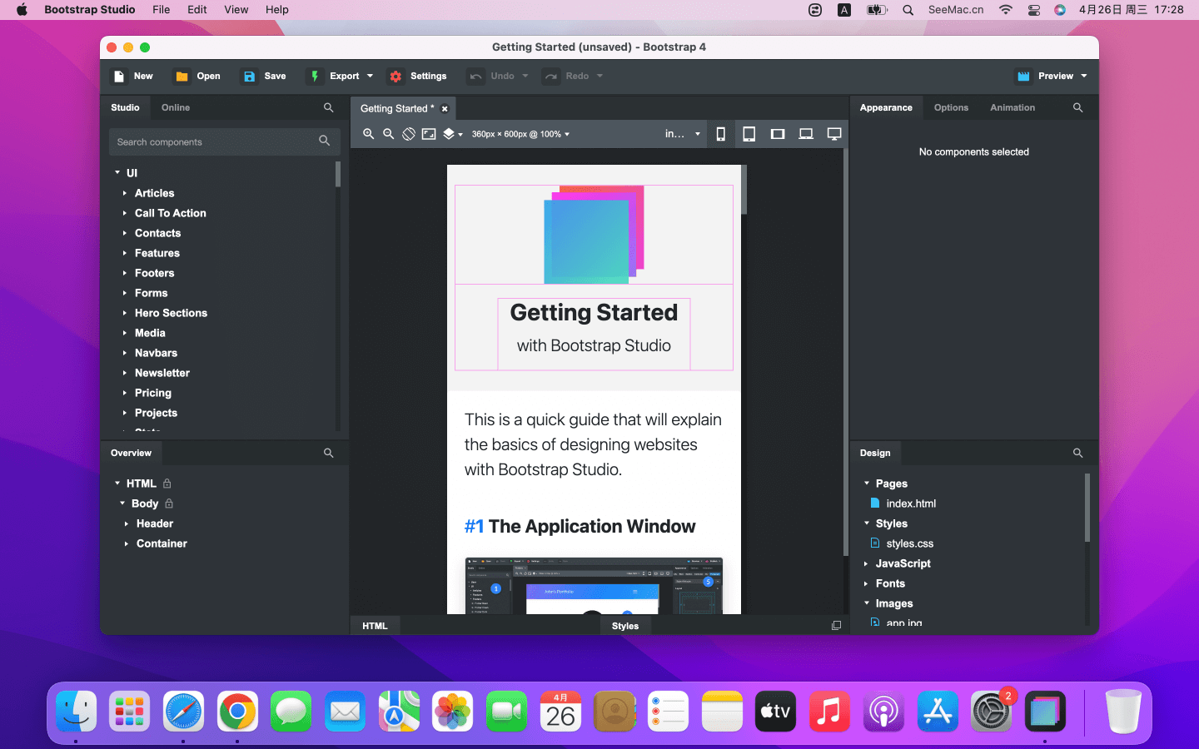This screenshot has width=1199, height=749.
Task: Open the Styles bottom panel
Action: click(625, 626)
